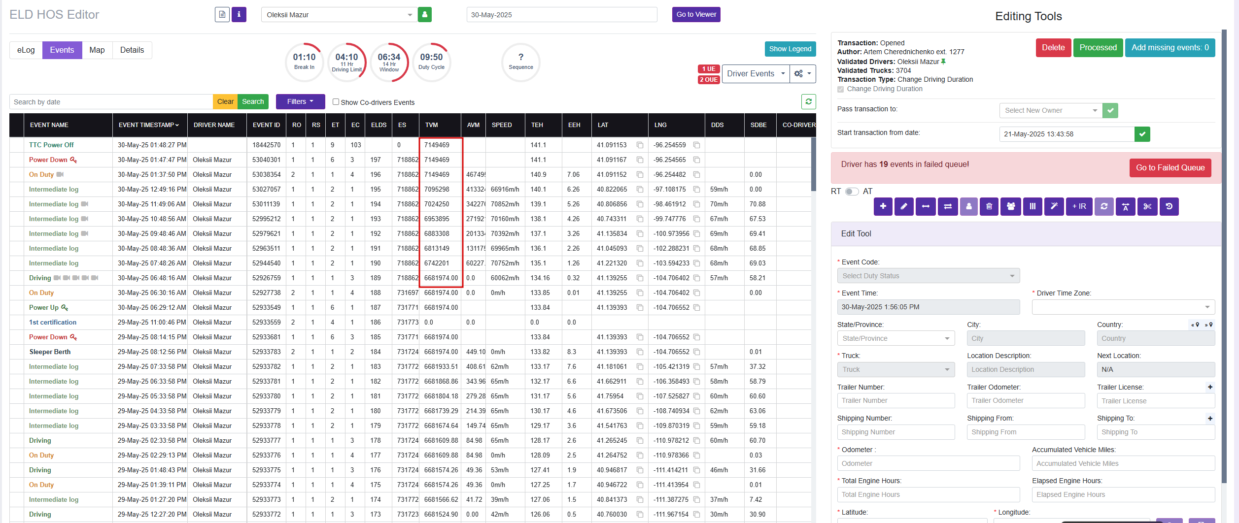Click the + IR tool button
Screen dimensions: 1239x523
[x=1079, y=206]
